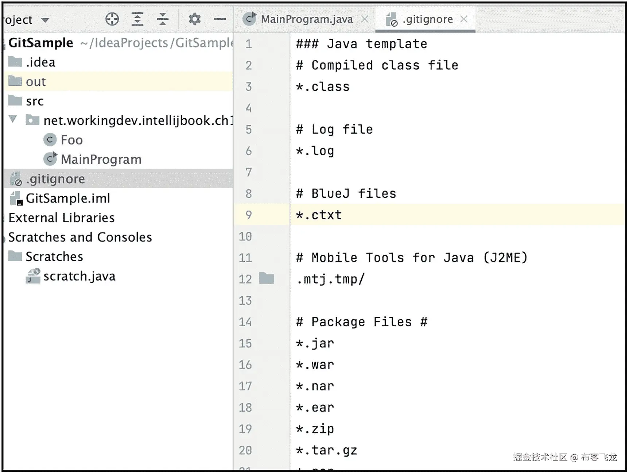Viewport: 629px width, 474px height.
Task: Hide the Project tool window with minus icon
Action: click(220, 19)
